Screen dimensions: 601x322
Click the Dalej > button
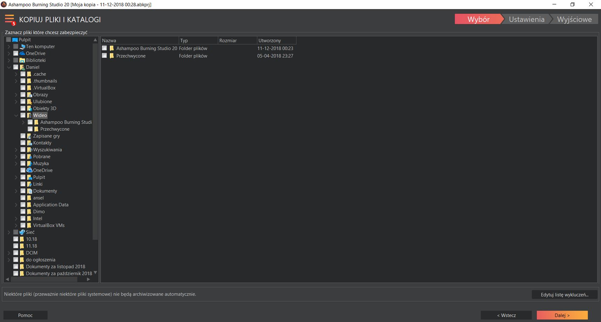click(562, 315)
